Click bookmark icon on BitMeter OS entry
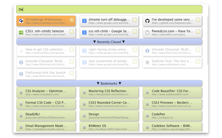222x138 pixels. pyautogui.click(x=84, y=127)
